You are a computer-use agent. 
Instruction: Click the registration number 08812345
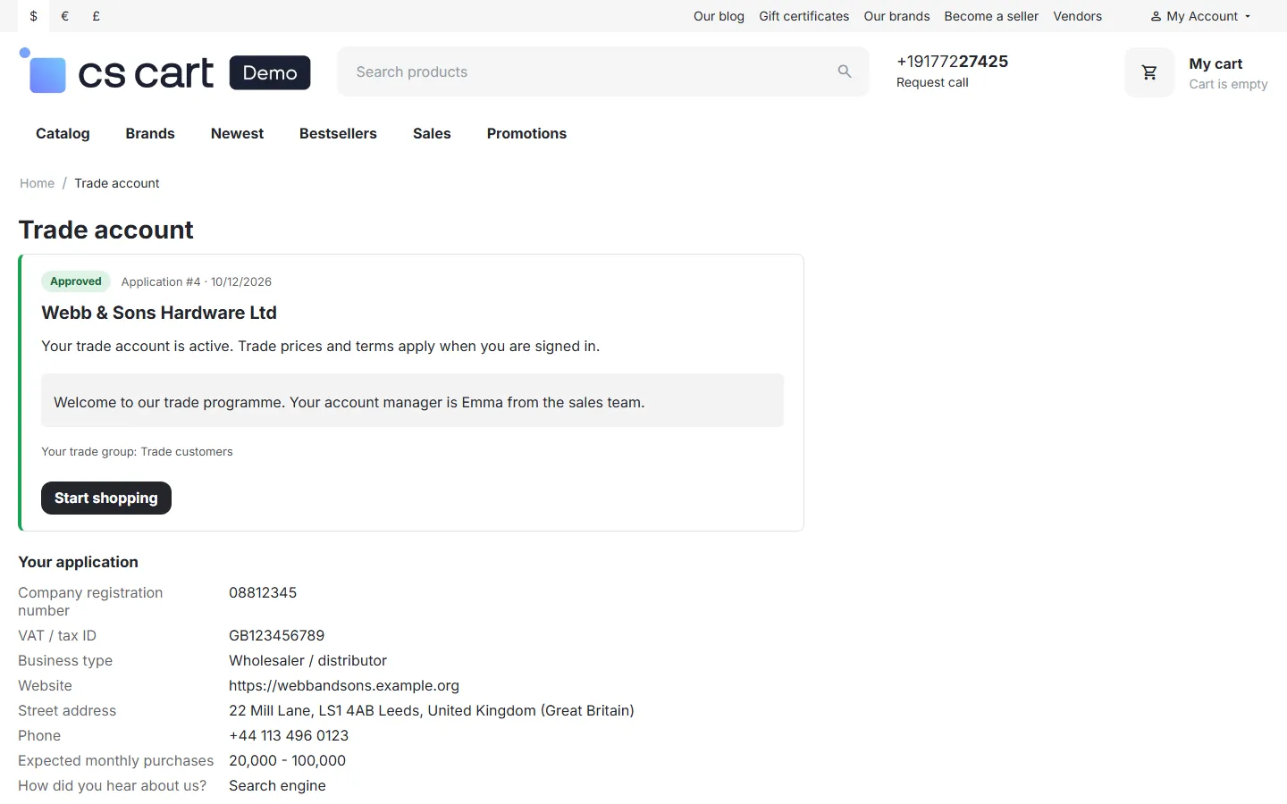(263, 592)
